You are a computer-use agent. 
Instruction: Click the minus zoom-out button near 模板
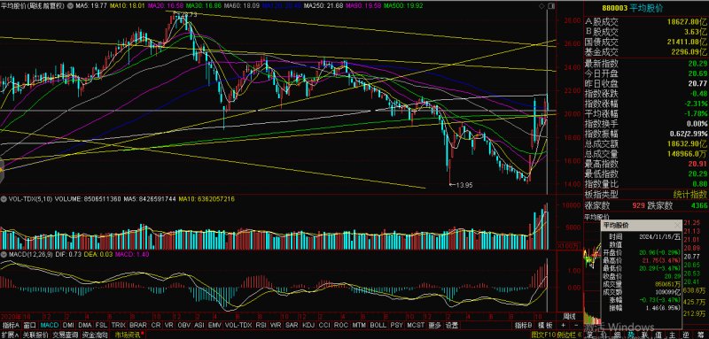pos(576,325)
